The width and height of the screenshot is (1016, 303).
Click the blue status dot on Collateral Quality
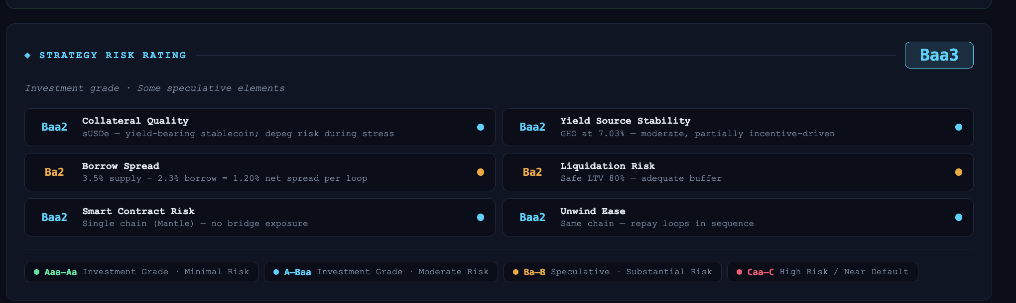pyautogui.click(x=481, y=127)
